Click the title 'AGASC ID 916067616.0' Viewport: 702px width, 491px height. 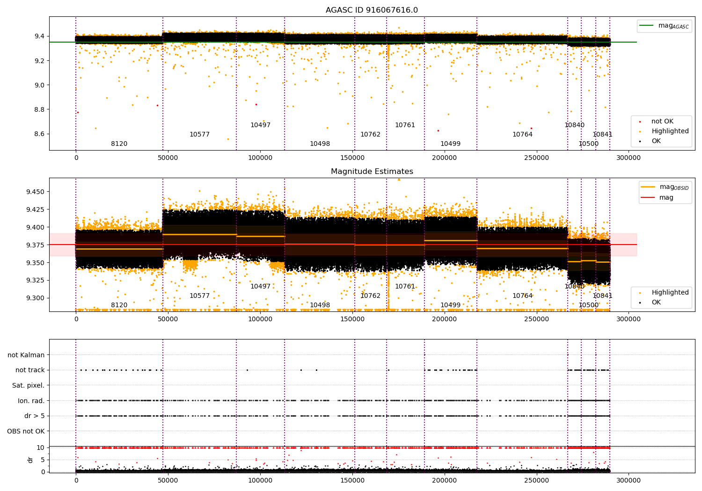point(372,10)
